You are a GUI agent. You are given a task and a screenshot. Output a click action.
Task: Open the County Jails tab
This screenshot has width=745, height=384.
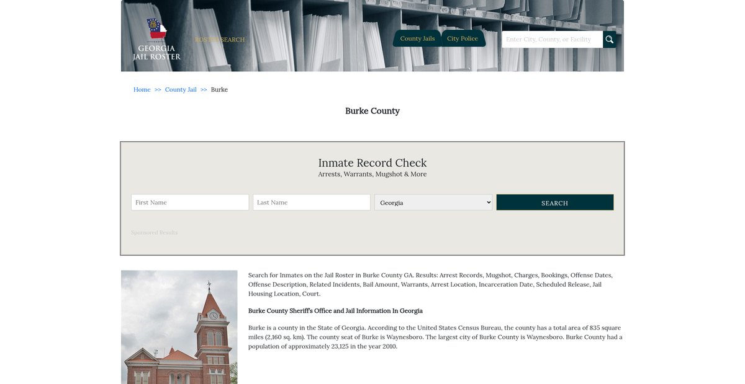tap(417, 38)
